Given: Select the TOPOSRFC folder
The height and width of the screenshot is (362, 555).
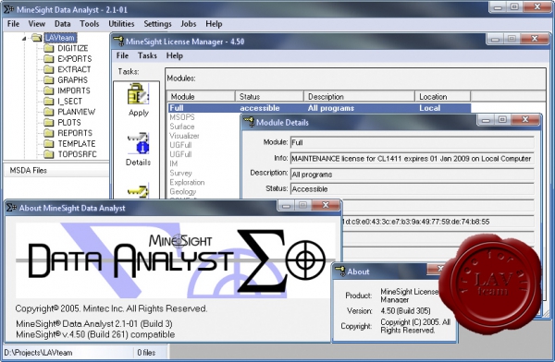Looking at the screenshot, I should (x=77, y=154).
